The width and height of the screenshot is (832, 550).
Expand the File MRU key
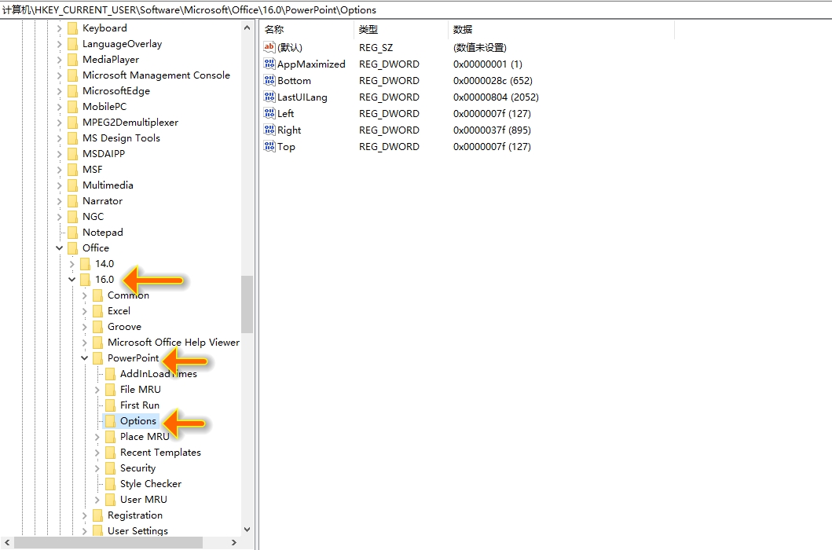97,389
